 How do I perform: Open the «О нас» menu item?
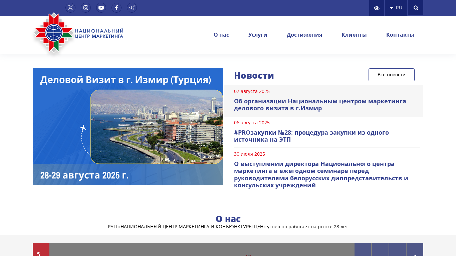click(x=221, y=35)
